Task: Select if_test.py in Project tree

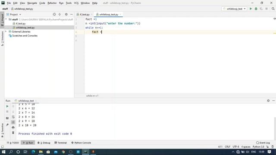Action: tap(21, 24)
